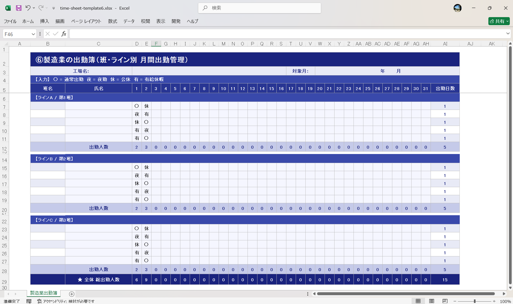Click the Save icon in title bar
The width and height of the screenshot is (513, 304).
18,8
